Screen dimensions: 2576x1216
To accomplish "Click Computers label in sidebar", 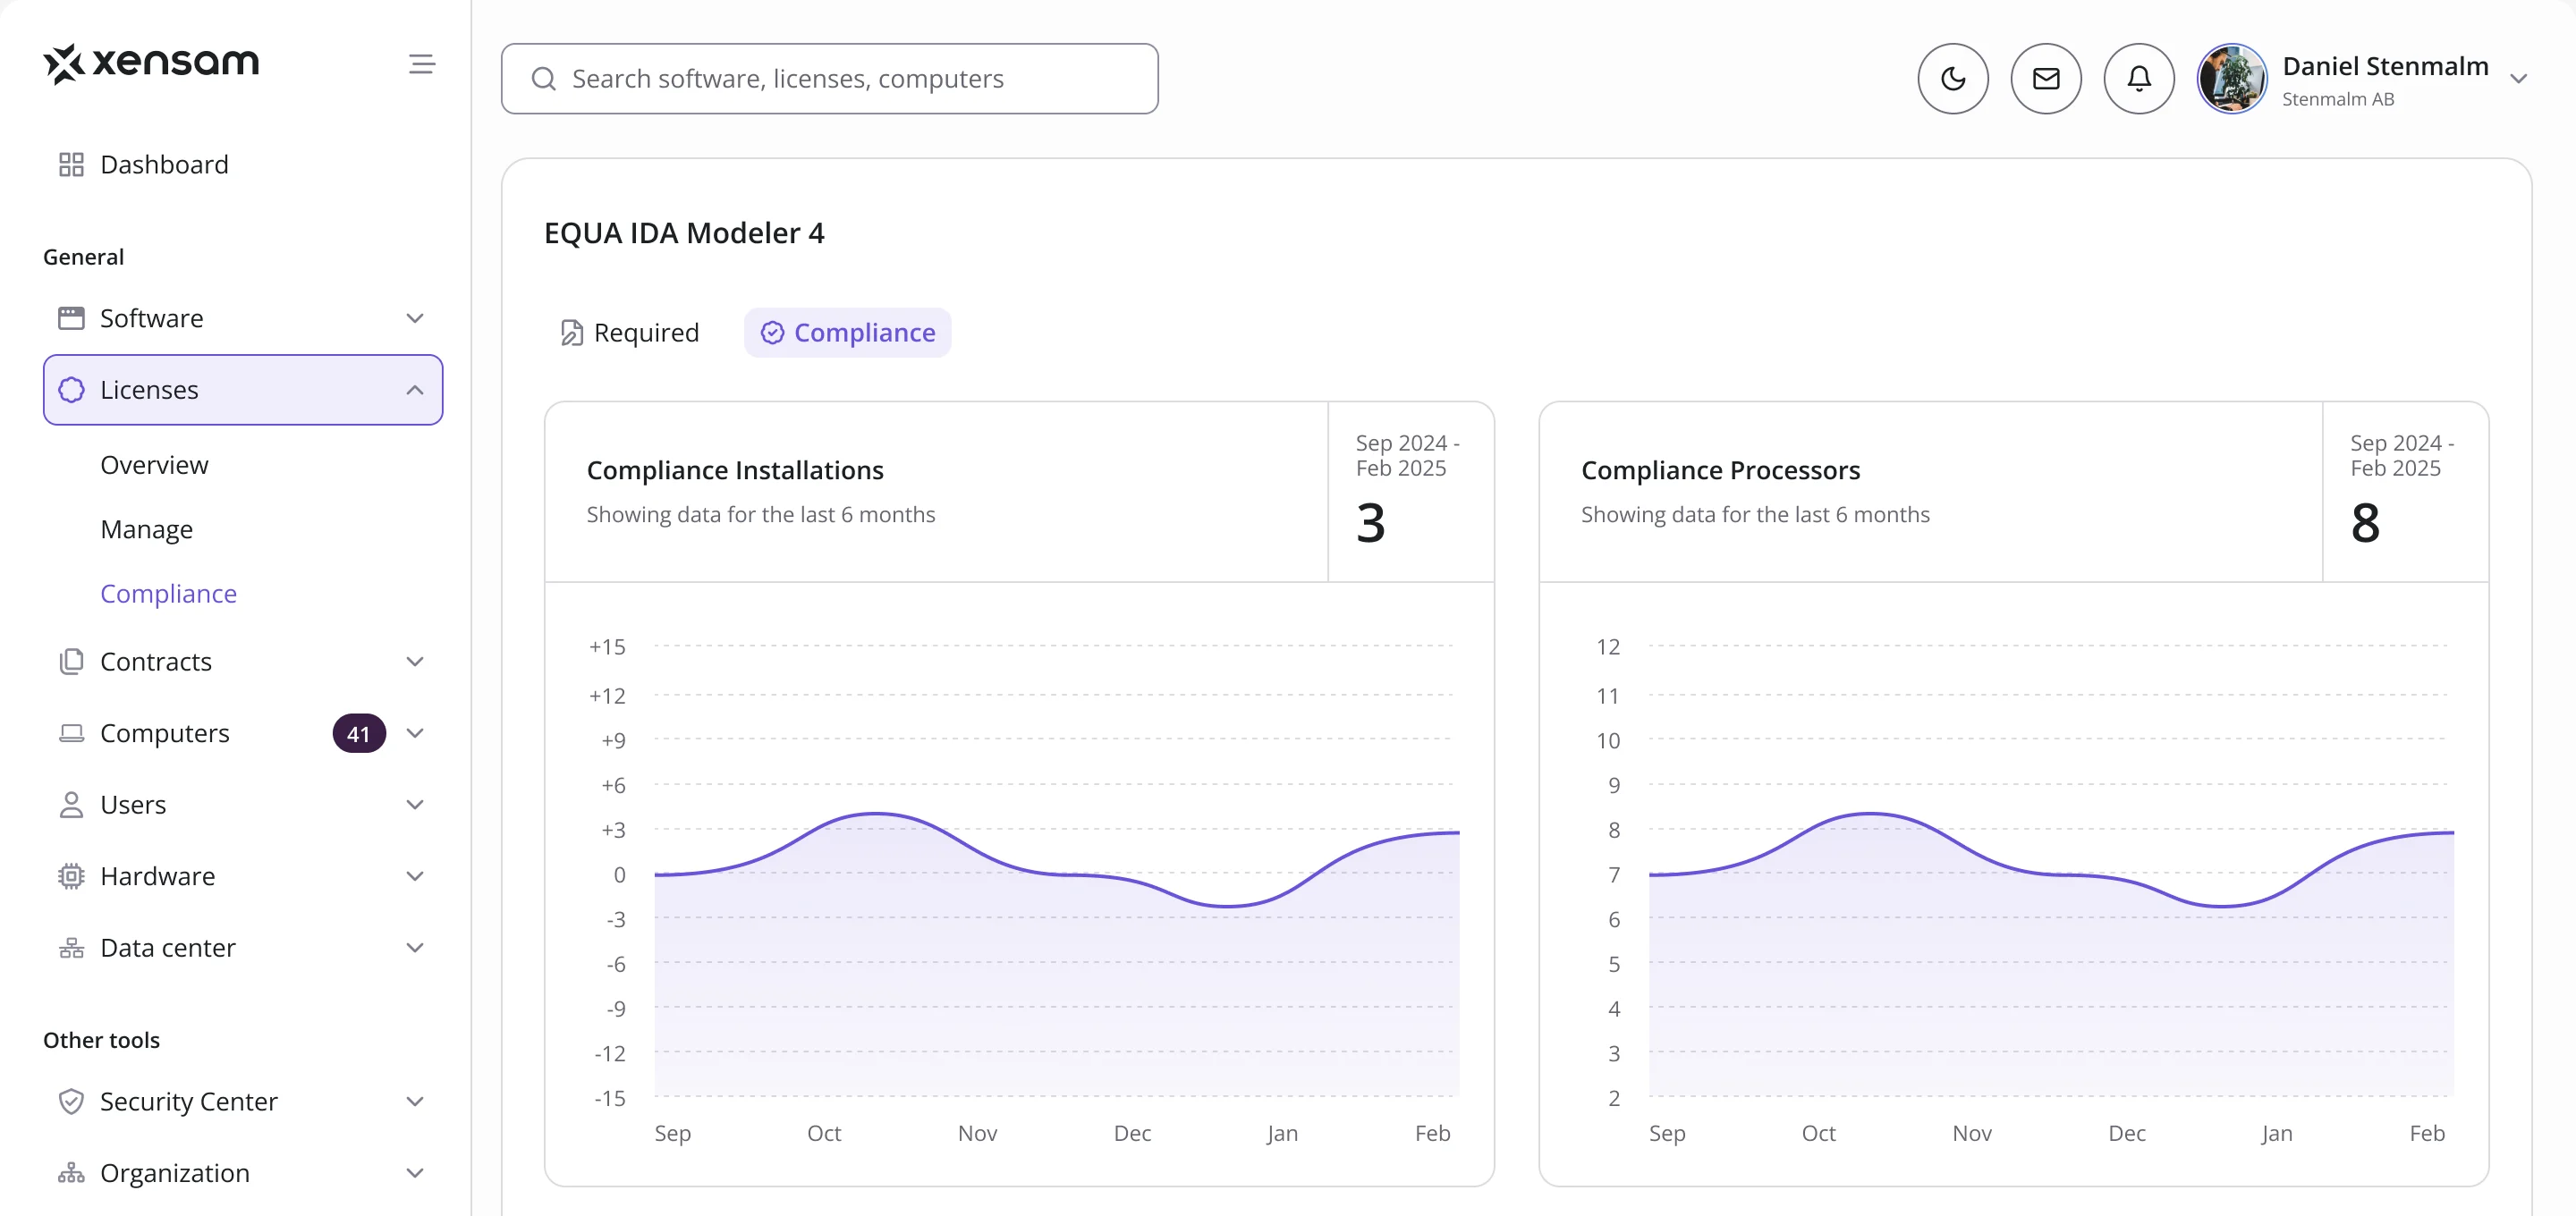I will tap(165, 733).
